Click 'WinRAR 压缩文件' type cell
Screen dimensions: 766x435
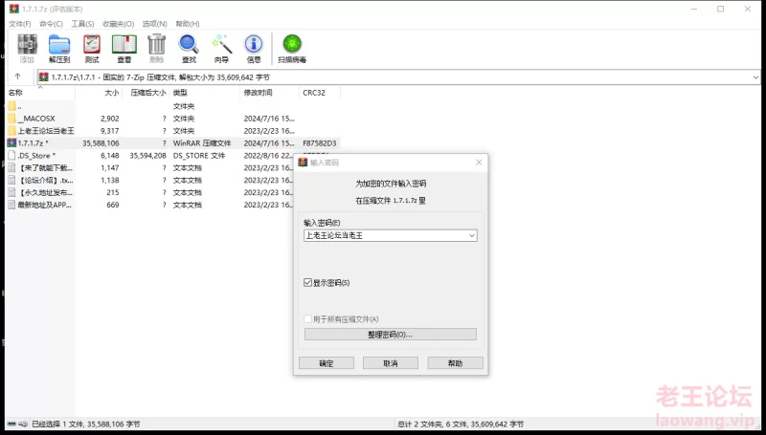[202, 143]
